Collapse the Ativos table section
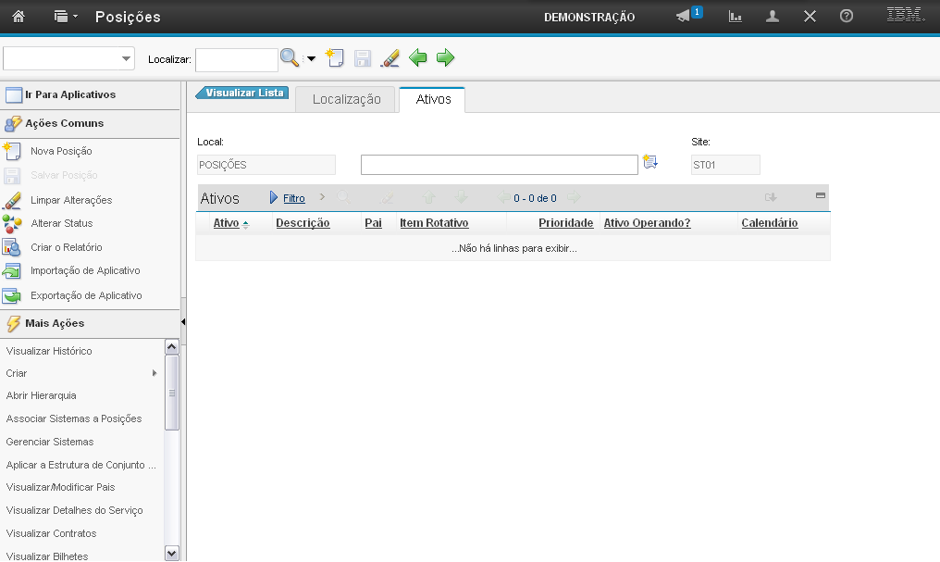Screen dimensions: 940x562 click(820, 195)
